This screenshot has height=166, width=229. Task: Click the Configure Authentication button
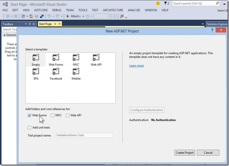tap(147, 110)
